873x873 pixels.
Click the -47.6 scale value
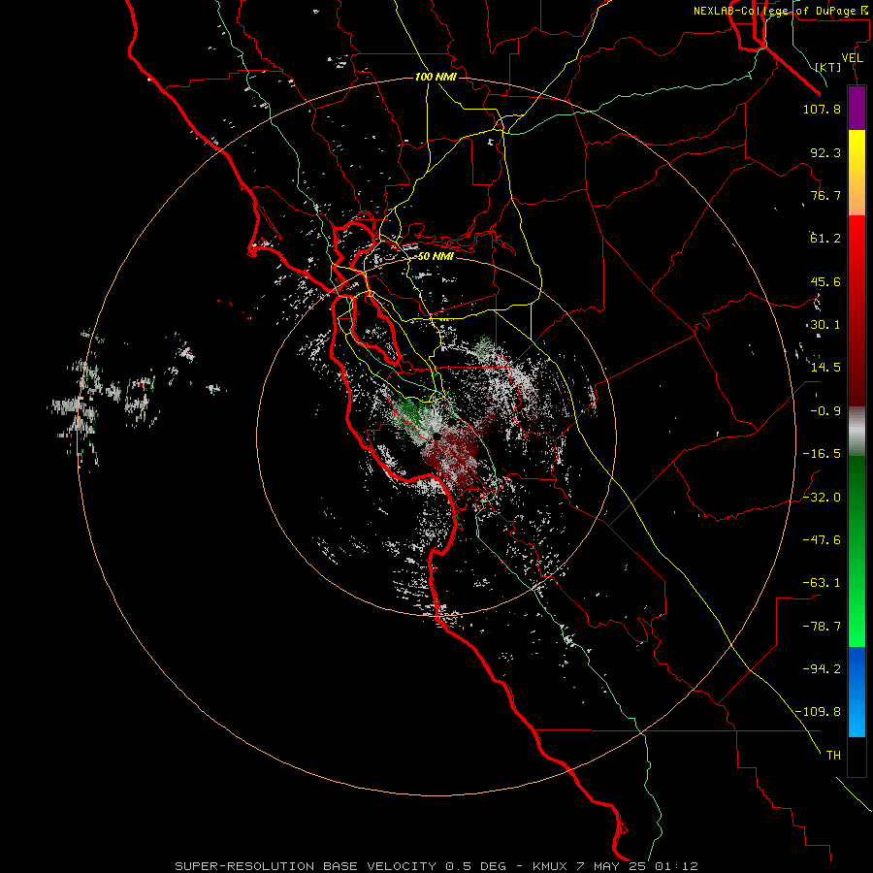822,540
